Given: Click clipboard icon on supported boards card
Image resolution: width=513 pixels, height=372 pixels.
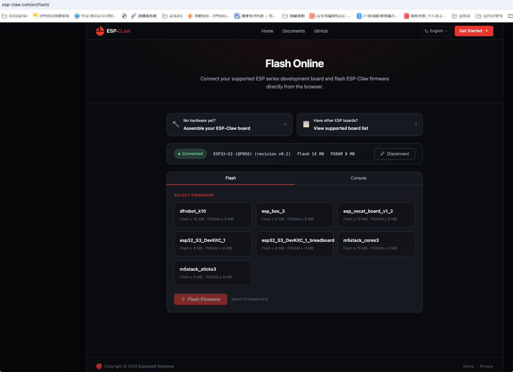Looking at the screenshot, I should click(306, 124).
